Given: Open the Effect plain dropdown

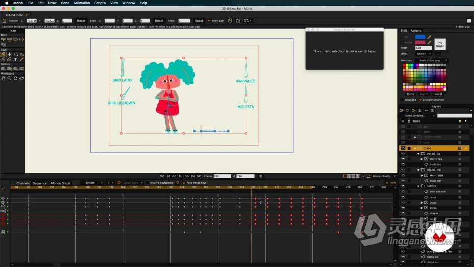Looking at the screenshot, I should (423, 54).
